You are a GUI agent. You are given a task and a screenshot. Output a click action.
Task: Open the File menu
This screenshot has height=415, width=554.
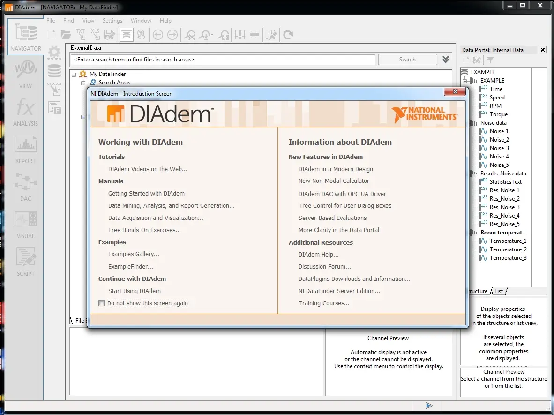pyautogui.click(x=51, y=21)
